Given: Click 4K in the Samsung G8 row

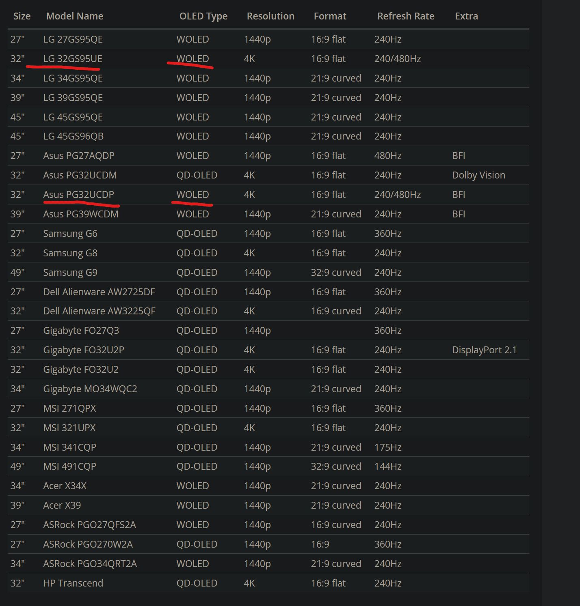Looking at the screenshot, I should click(249, 253).
